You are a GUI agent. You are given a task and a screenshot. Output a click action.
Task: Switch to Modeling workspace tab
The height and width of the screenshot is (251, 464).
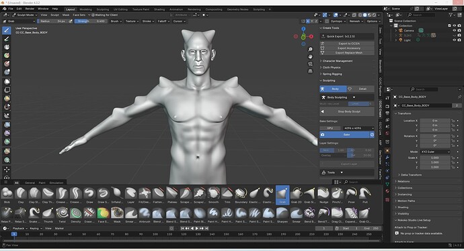pyautogui.click(x=85, y=9)
